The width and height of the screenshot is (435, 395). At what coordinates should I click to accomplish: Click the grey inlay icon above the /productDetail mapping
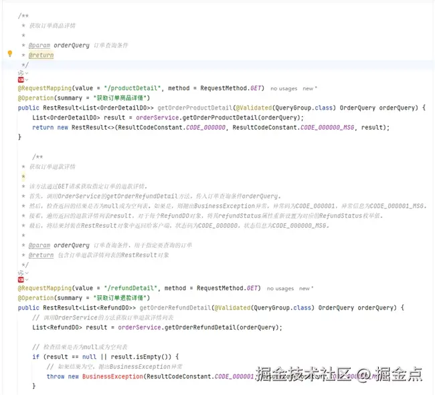pyautogui.click(x=21, y=73)
